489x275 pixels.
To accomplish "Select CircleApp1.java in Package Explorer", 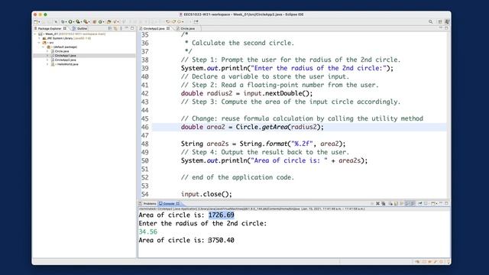I will (65, 56).
